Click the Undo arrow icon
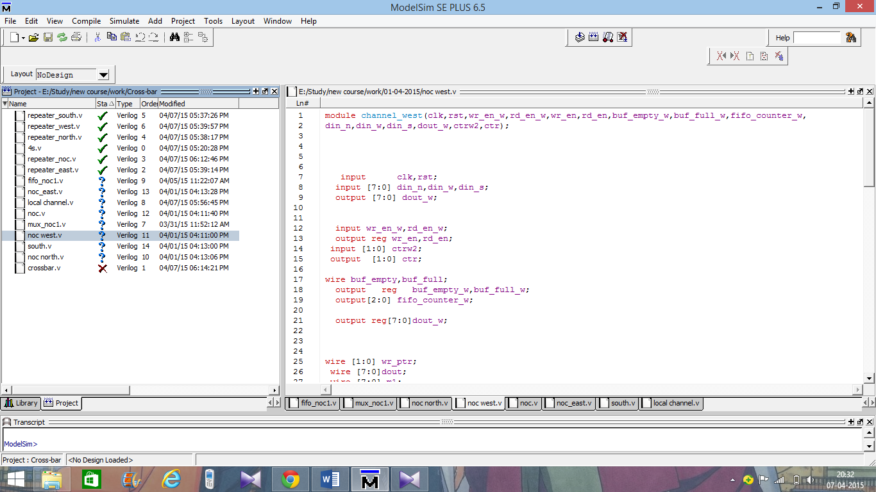This screenshot has width=876, height=492. point(140,38)
